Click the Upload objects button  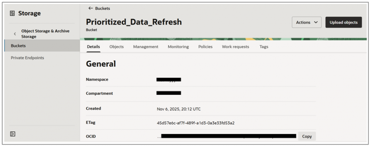(x=343, y=22)
